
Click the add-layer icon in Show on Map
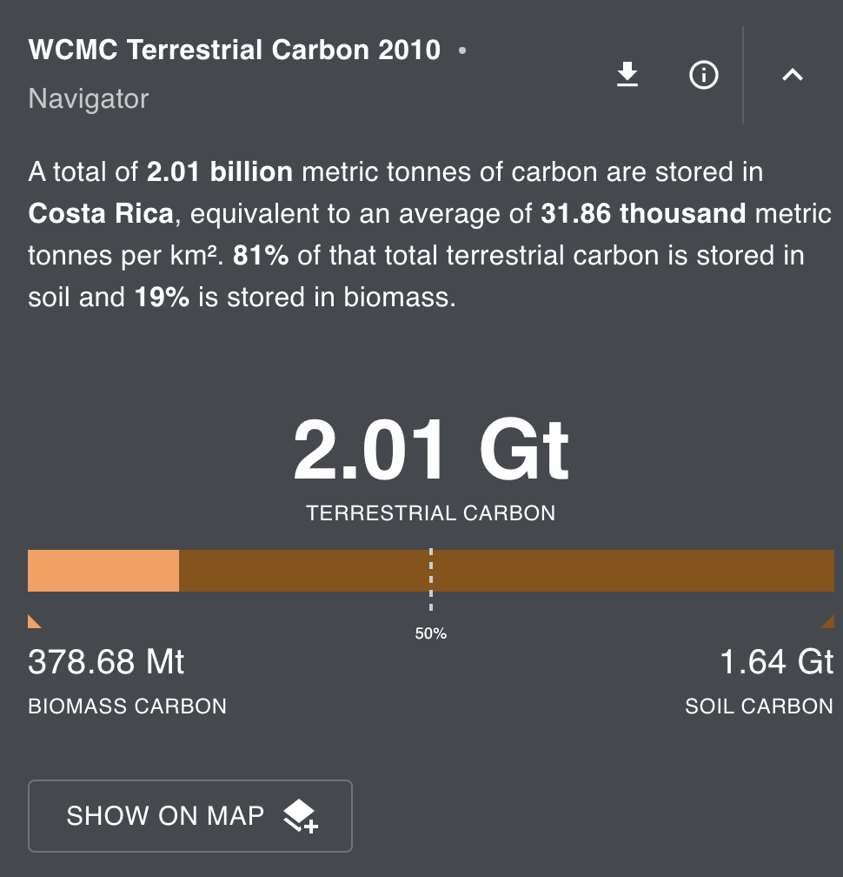click(301, 816)
